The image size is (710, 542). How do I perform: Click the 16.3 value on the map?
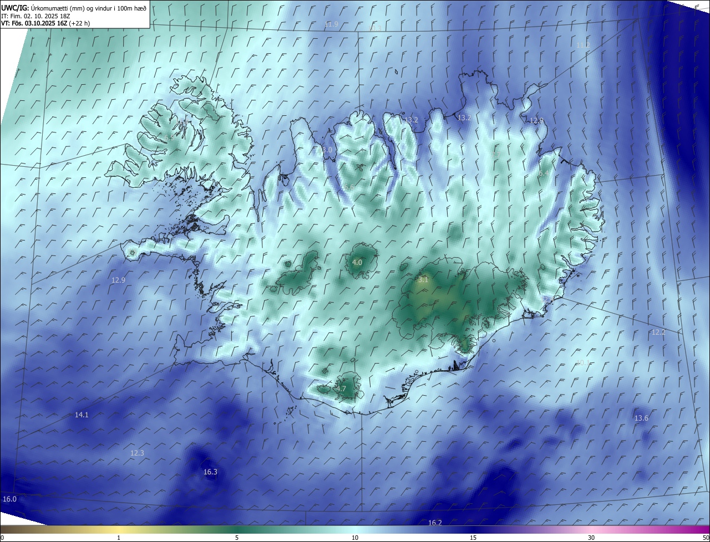coord(210,472)
